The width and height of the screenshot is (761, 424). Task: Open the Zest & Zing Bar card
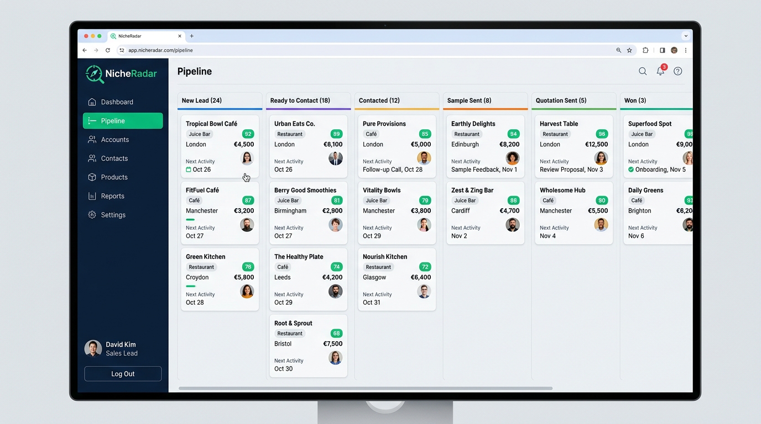point(486,213)
